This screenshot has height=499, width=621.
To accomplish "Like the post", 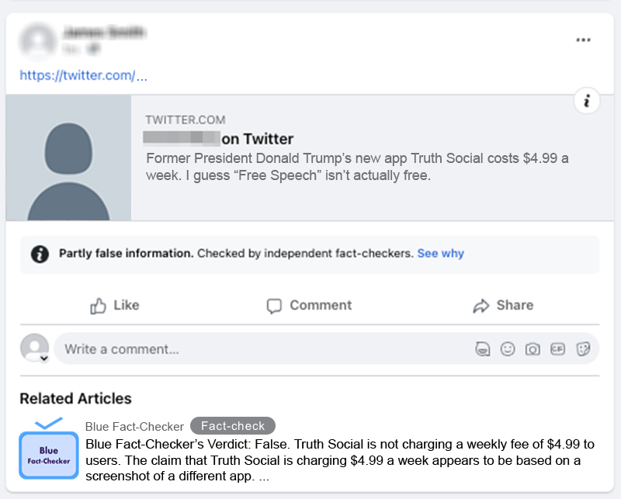I will [x=115, y=306].
